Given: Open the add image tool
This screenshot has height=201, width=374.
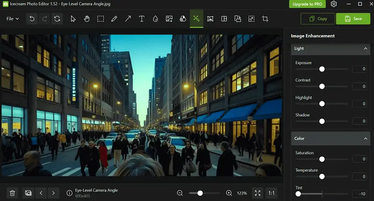Looking at the screenshot, I should coord(169,19).
